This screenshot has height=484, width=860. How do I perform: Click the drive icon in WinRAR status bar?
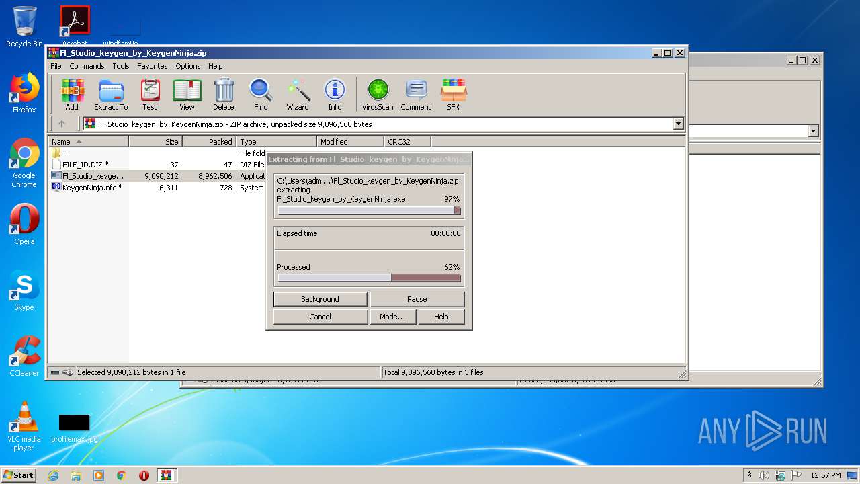tap(55, 372)
